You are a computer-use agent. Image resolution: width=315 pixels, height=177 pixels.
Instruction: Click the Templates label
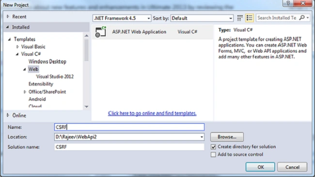click(25, 39)
